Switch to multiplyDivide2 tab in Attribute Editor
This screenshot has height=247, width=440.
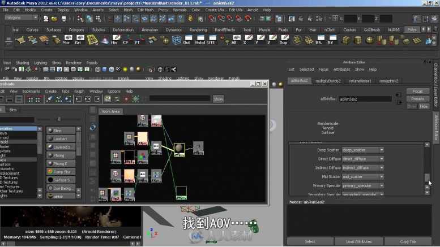coord(328,81)
